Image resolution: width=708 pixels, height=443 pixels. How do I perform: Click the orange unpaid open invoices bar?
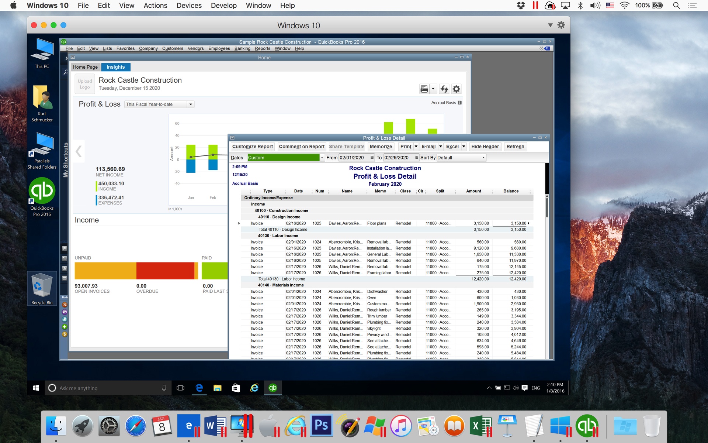pos(105,271)
